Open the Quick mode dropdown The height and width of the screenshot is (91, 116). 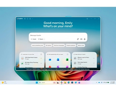[41, 39]
